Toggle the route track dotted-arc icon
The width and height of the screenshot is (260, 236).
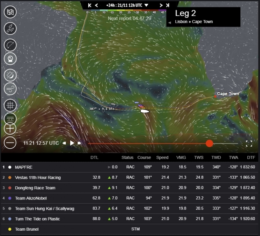(10, 45)
